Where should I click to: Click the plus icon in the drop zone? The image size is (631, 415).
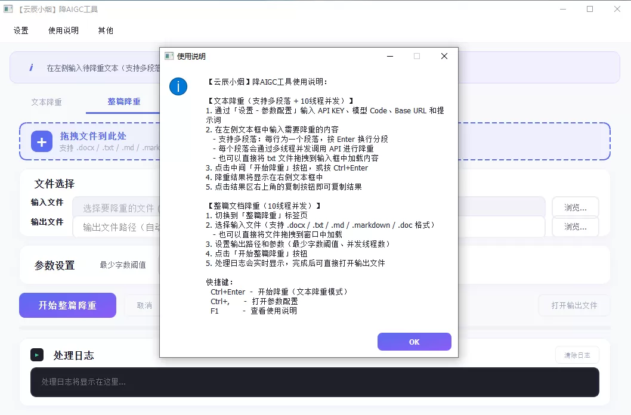42,141
